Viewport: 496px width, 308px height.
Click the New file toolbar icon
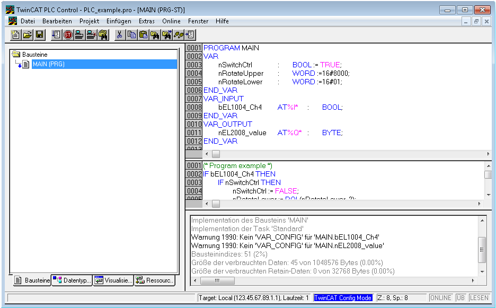[x=16, y=35]
